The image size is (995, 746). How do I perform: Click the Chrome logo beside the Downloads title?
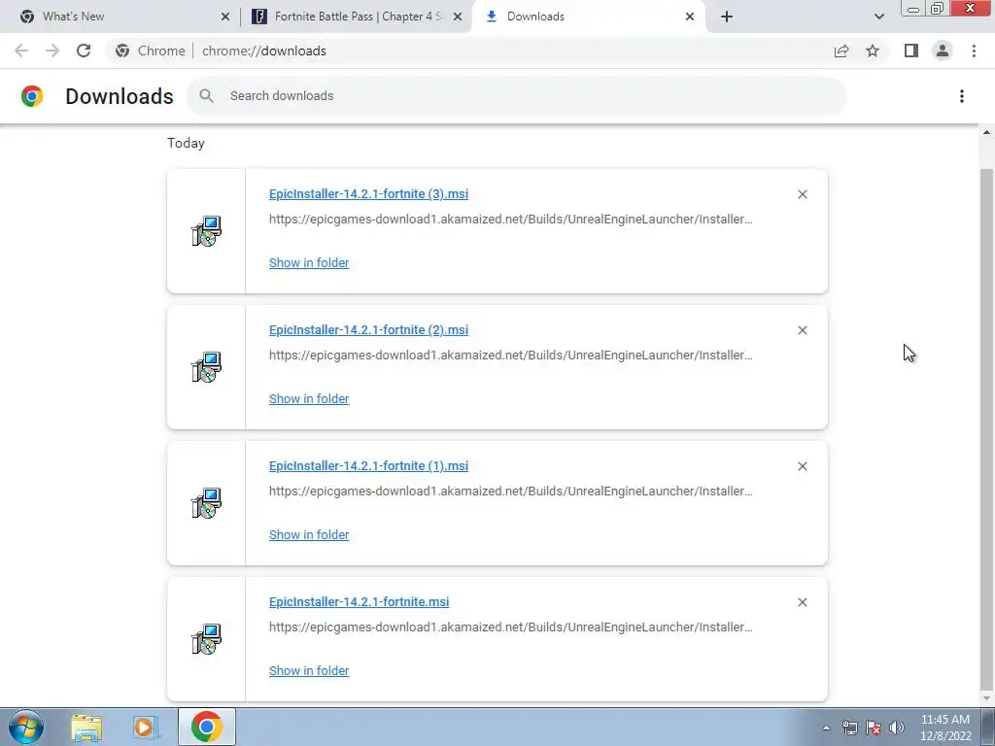[32, 96]
